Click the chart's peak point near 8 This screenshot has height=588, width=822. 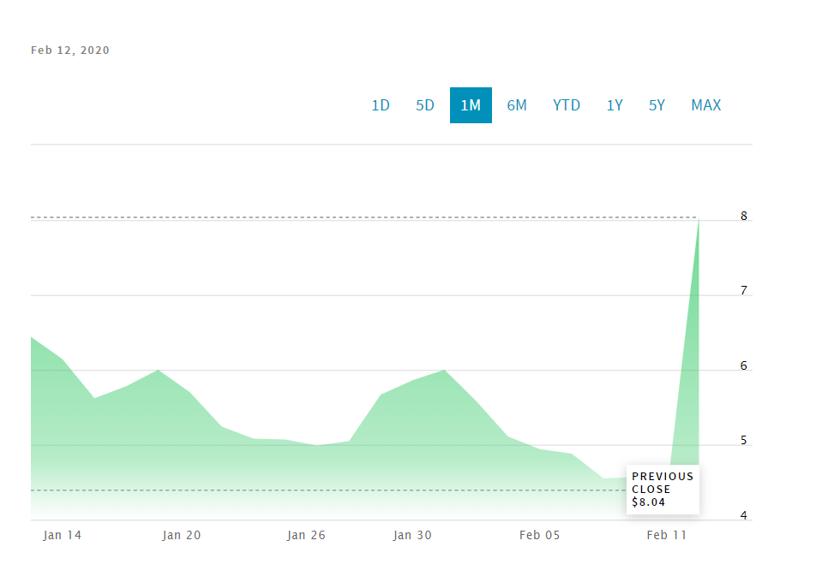tap(699, 220)
